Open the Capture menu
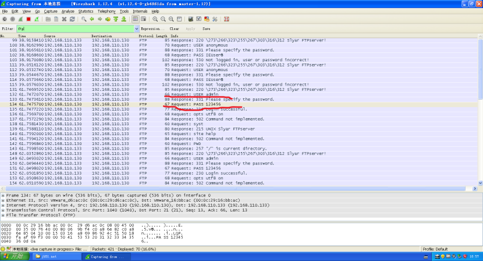The image size is (483, 261). tap(51, 11)
